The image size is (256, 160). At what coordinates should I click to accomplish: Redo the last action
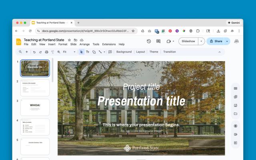coord(40,52)
